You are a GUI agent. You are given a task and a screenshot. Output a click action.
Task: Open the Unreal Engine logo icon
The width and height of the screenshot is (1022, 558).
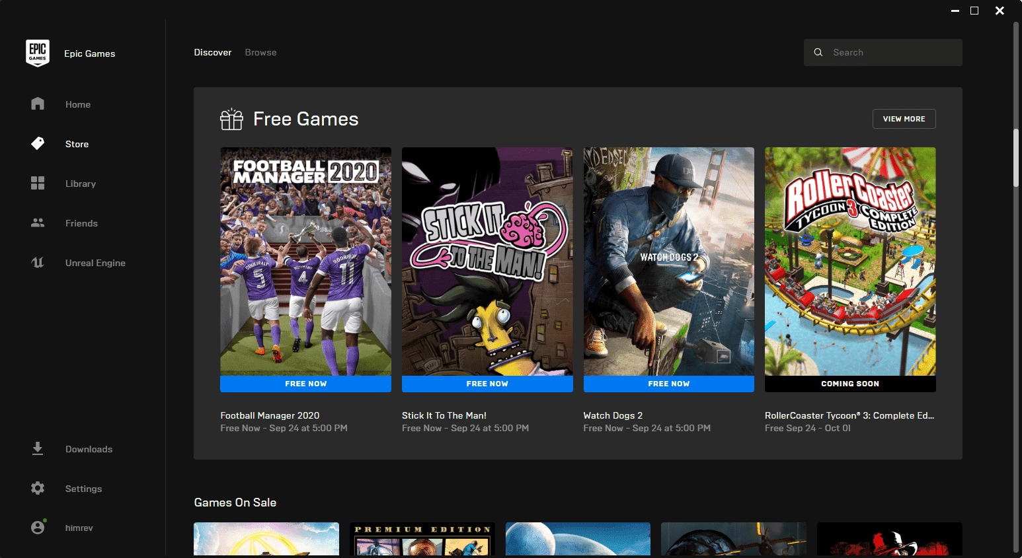(x=38, y=262)
